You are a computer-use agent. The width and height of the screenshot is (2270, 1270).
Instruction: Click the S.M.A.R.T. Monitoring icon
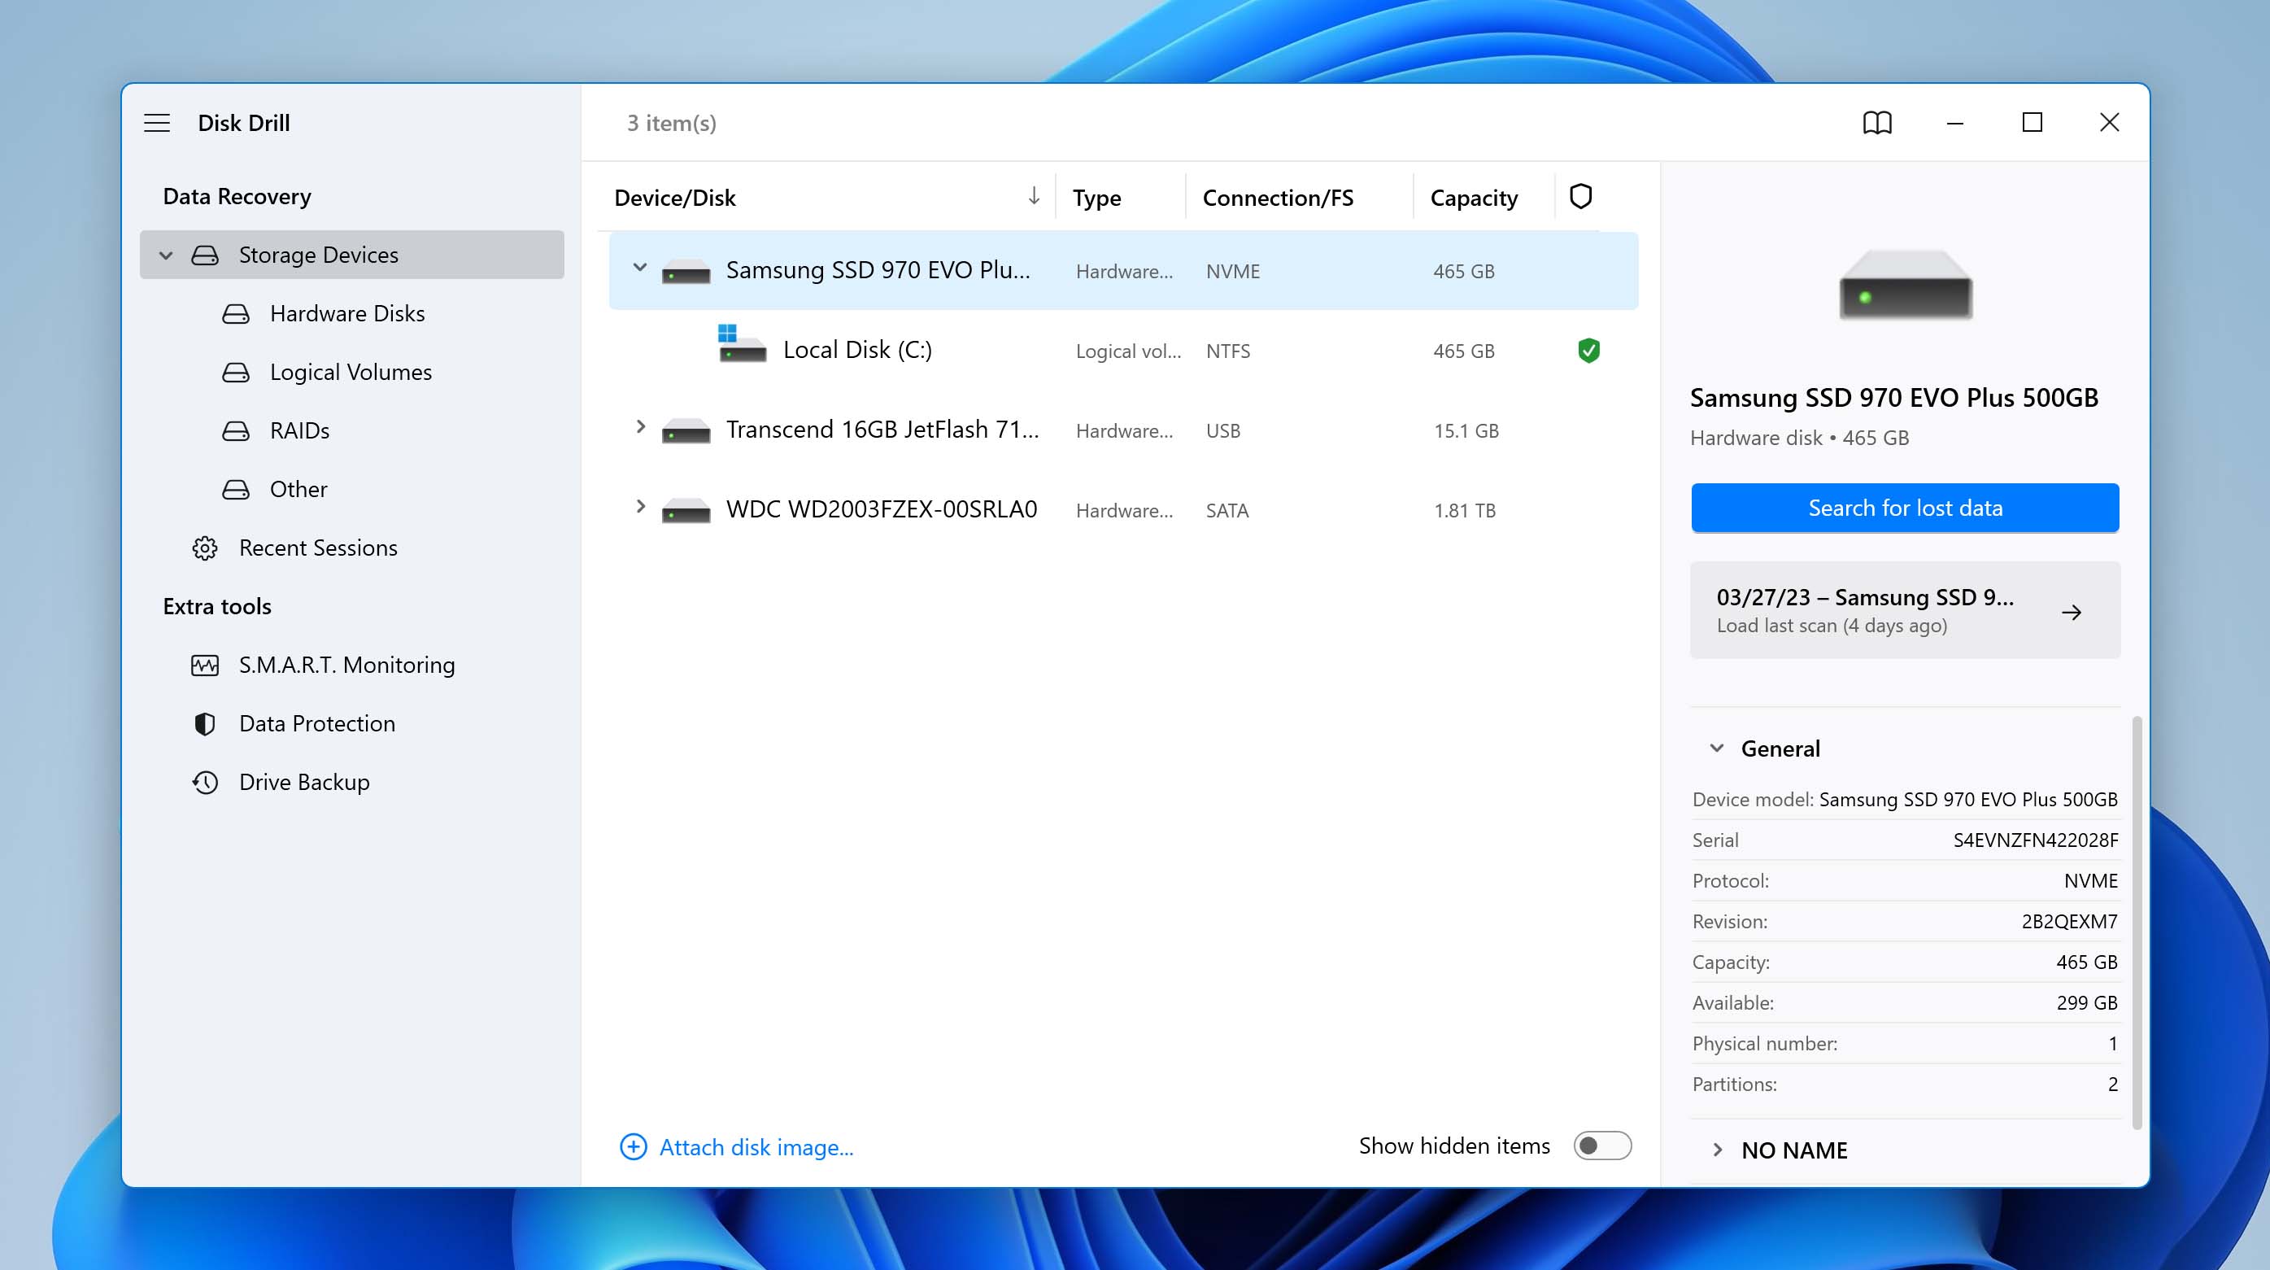tap(203, 665)
